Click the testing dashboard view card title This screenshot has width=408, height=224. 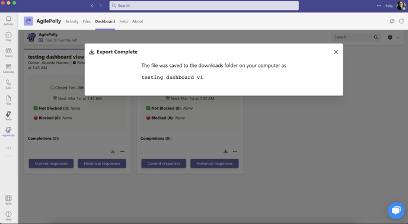pos(56,57)
